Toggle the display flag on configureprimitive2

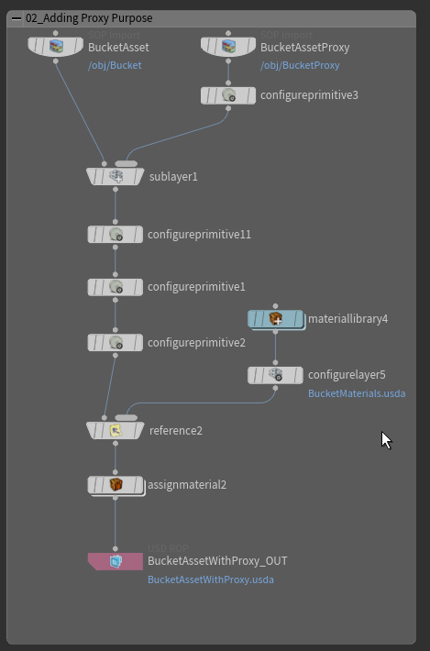(138, 343)
